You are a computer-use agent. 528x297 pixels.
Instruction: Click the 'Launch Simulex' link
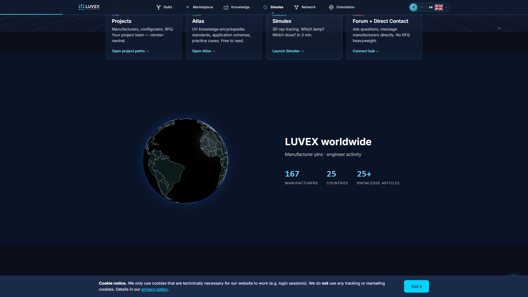[x=288, y=51]
